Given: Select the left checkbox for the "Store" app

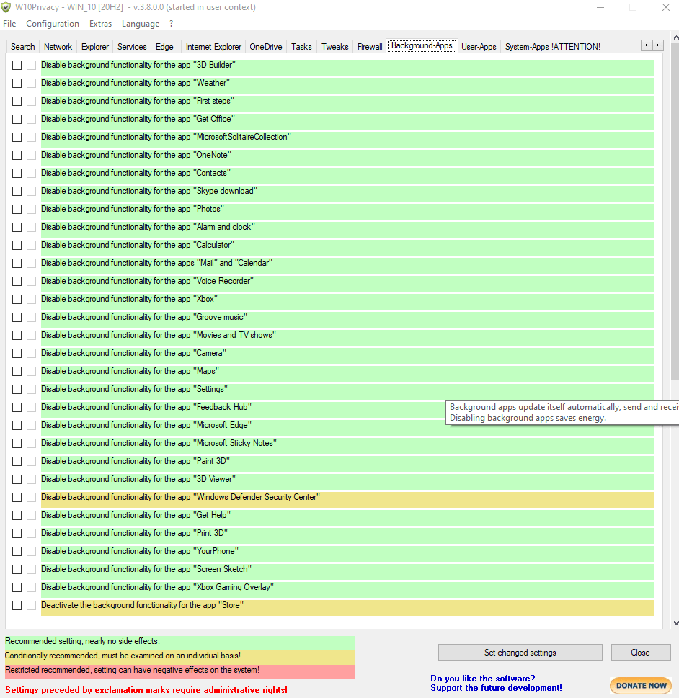Looking at the screenshot, I should tap(17, 605).
